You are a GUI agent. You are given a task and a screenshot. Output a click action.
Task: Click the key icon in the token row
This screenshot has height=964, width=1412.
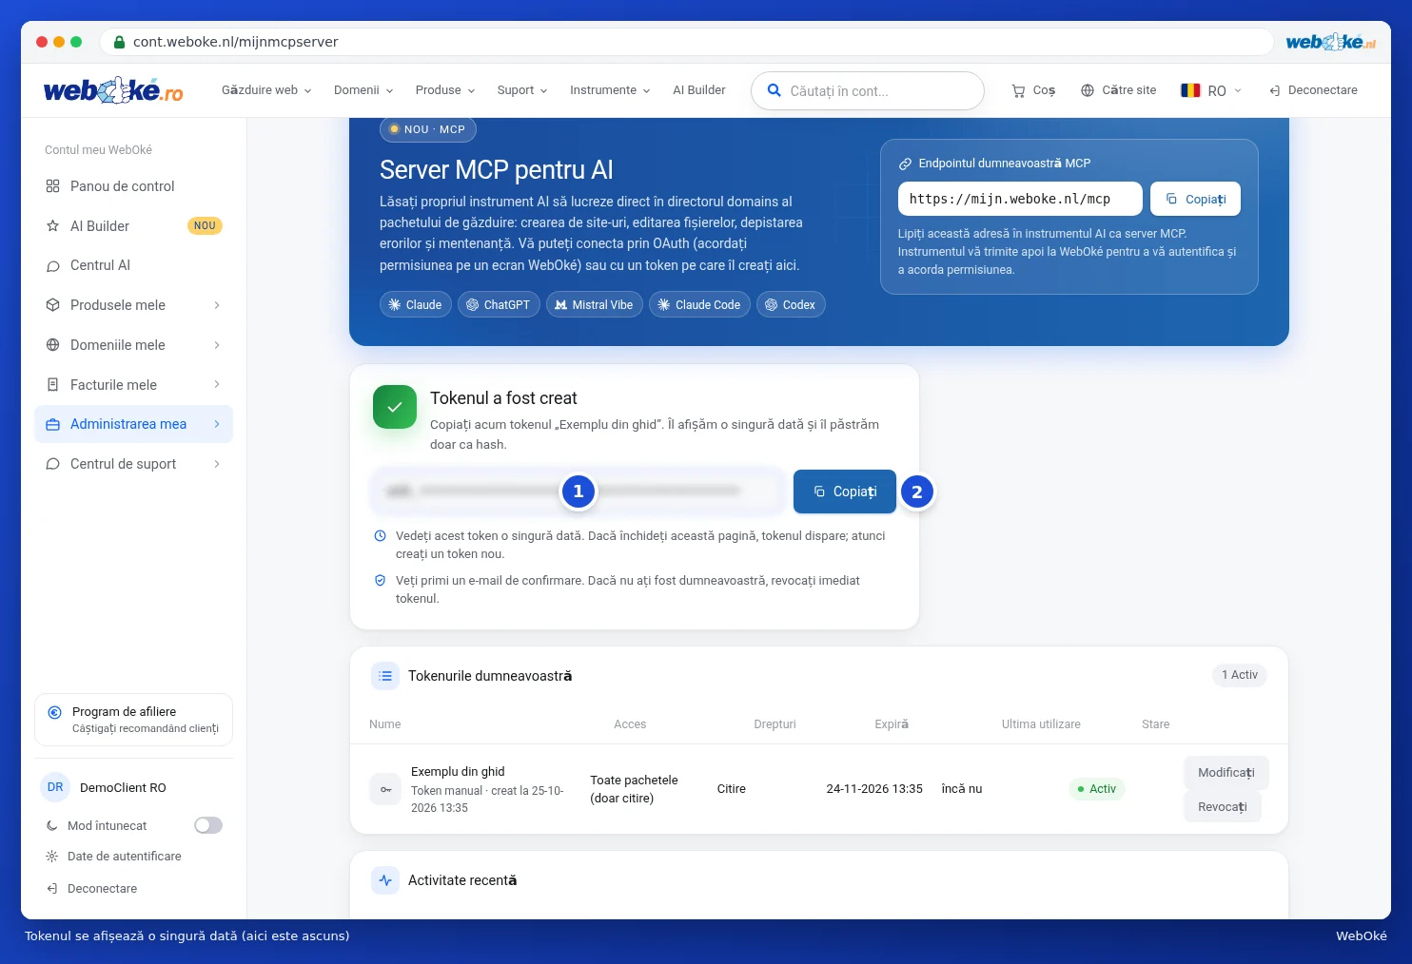pos(385,789)
